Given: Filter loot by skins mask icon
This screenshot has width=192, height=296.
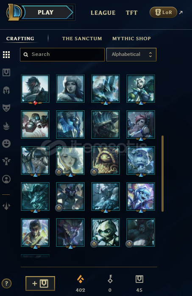Looking at the screenshot, I should (6, 108).
